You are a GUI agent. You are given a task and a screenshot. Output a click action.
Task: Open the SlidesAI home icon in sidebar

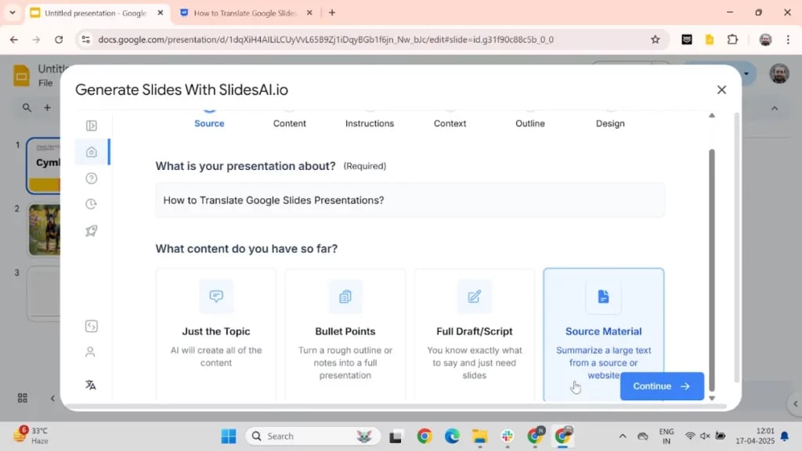coord(92,152)
